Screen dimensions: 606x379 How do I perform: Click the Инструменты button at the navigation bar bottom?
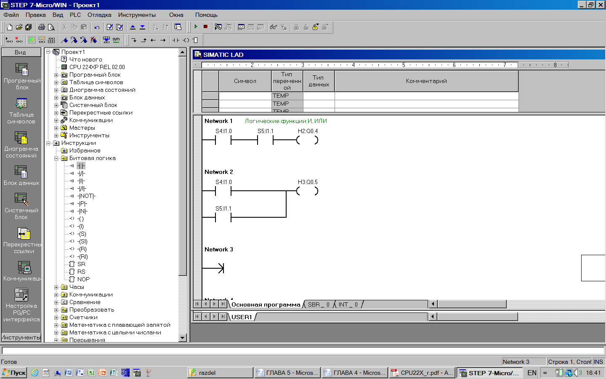(21, 337)
